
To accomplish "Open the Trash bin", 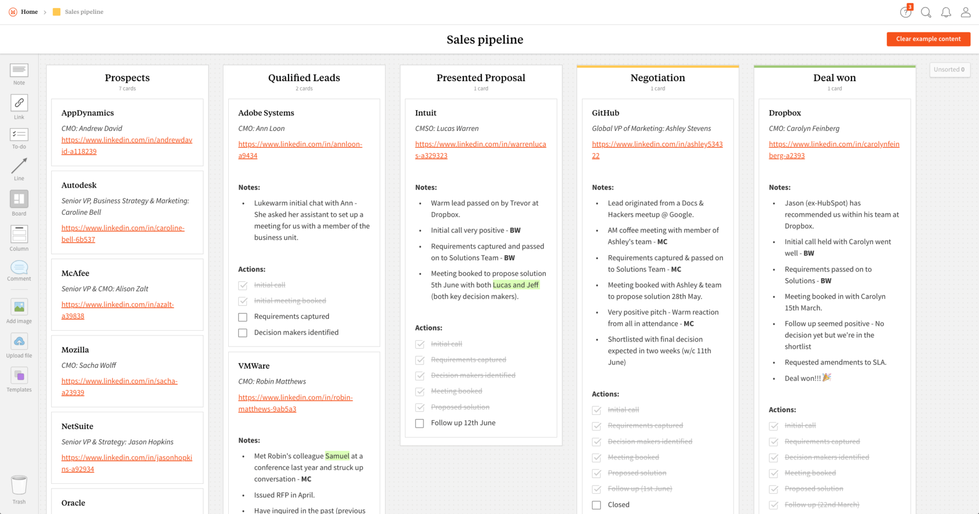I will (x=19, y=489).
